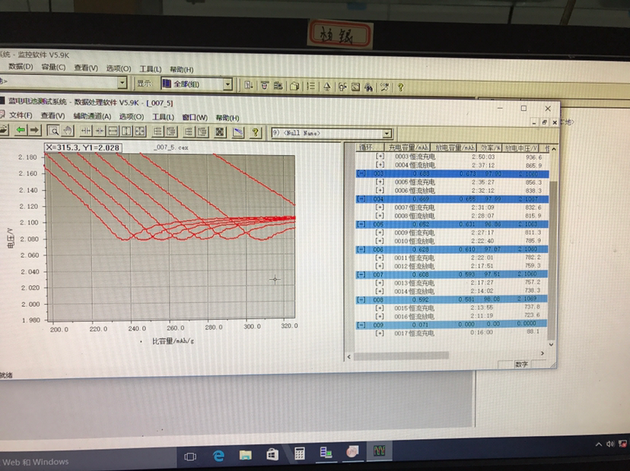The image size is (630, 471).
Task: Expand step 0013 恒流充电
Action: pyautogui.click(x=380, y=283)
